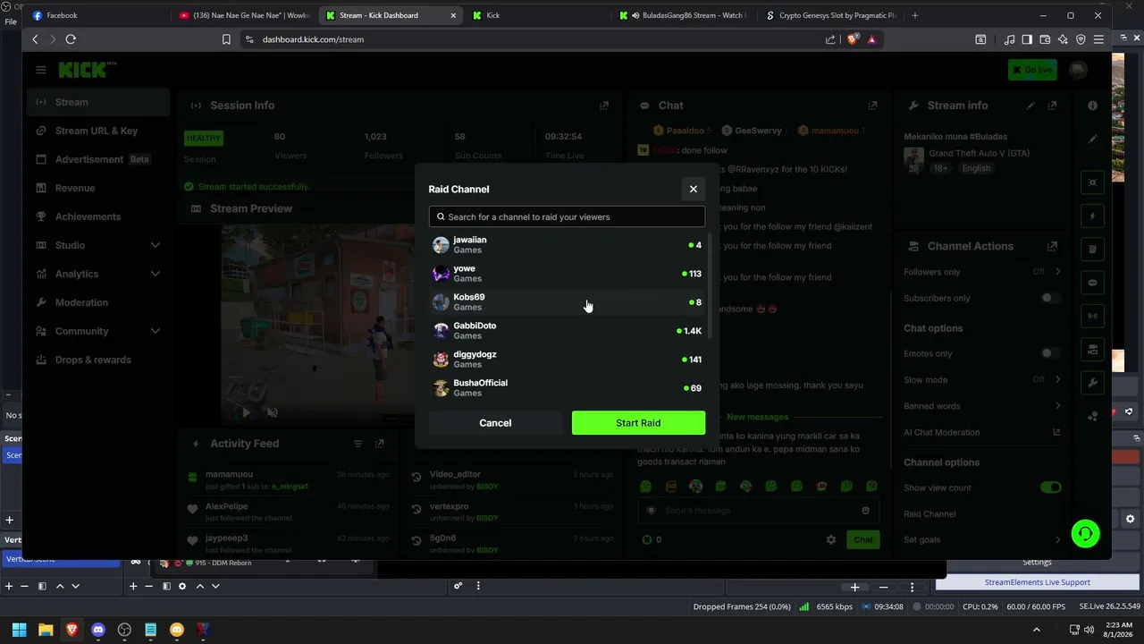Viewport: 1144px width, 644px height.
Task: Choose BushaOfficial as raid target
Action: [x=567, y=388]
